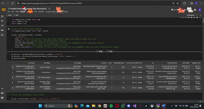
Task: Click the Windows taskbar Search box
Action: [58, 106]
